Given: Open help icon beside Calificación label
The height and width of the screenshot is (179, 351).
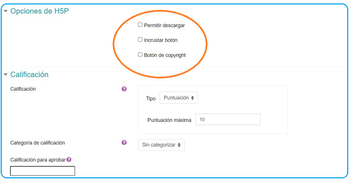Looking at the screenshot, I should (124, 89).
